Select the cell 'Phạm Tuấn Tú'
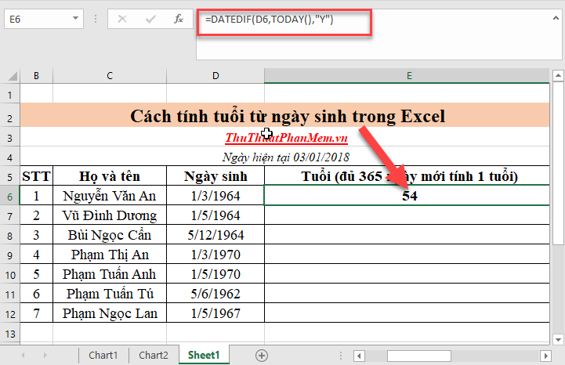 [110, 294]
